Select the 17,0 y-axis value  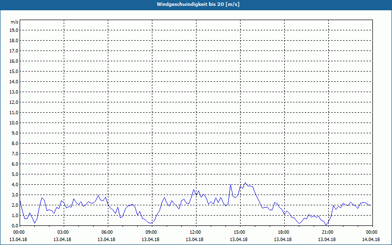point(14,51)
